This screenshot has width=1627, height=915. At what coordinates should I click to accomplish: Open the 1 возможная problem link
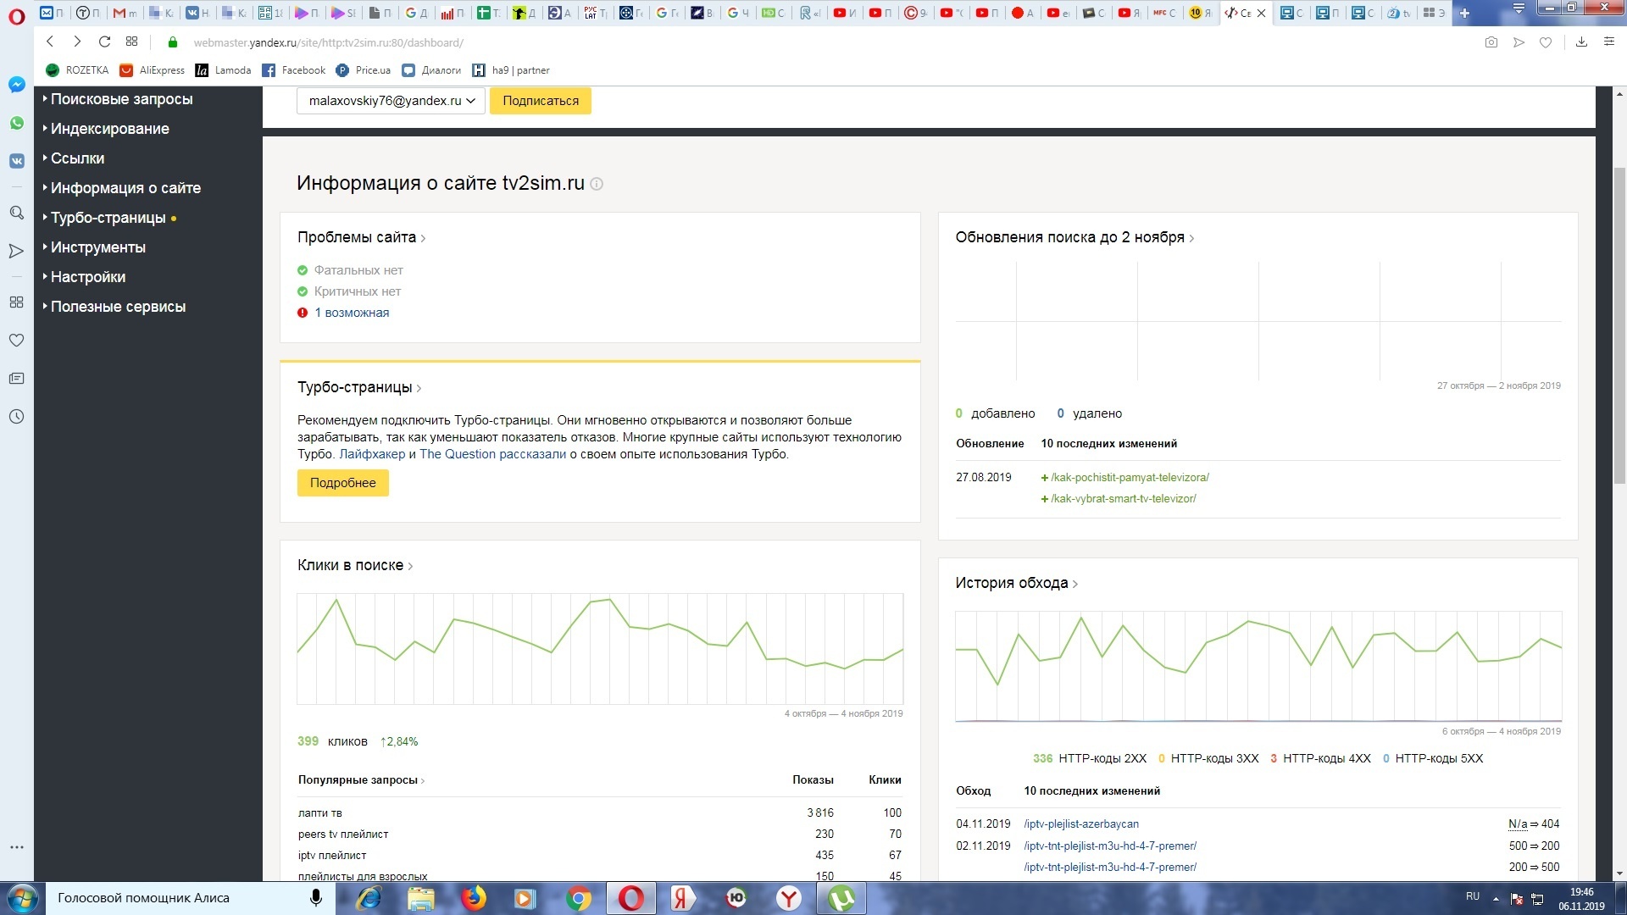coord(352,313)
